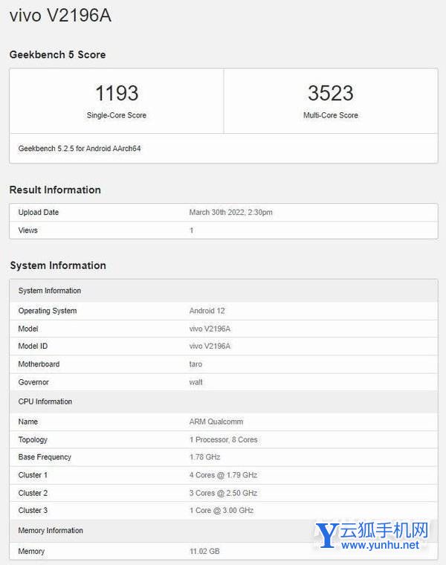Click the Base Frequency label
This screenshot has height=565, width=446.
coord(45,457)
